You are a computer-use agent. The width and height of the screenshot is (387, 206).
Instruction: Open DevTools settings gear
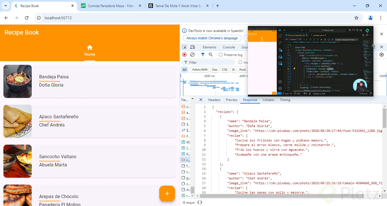(382, 55)
